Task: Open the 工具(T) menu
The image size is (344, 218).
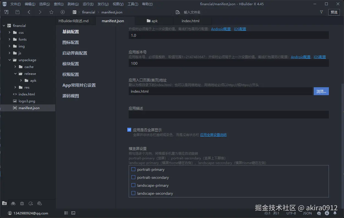Action: tap(133, 4)
